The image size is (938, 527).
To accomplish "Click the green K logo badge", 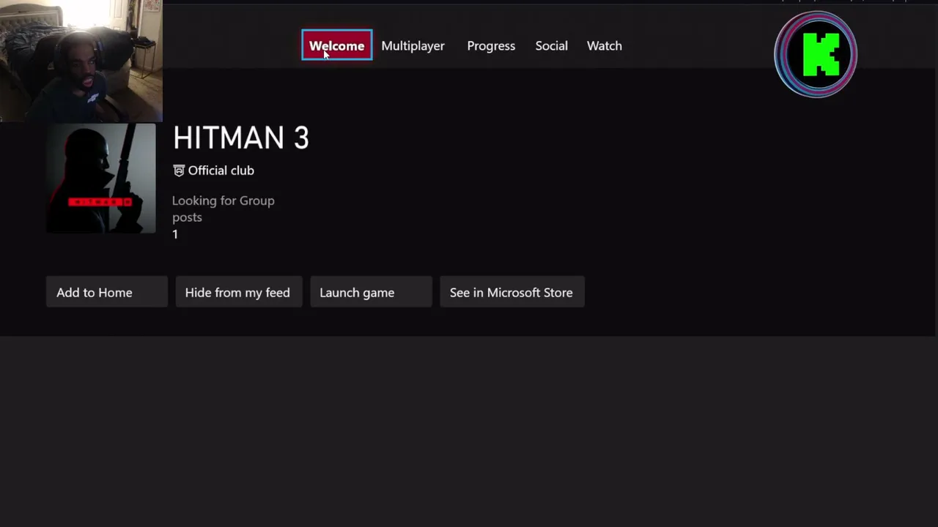I will 816,55.
